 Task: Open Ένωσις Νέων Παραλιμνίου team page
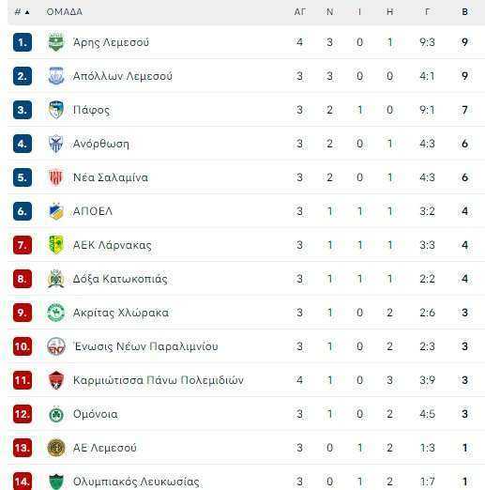145,346
